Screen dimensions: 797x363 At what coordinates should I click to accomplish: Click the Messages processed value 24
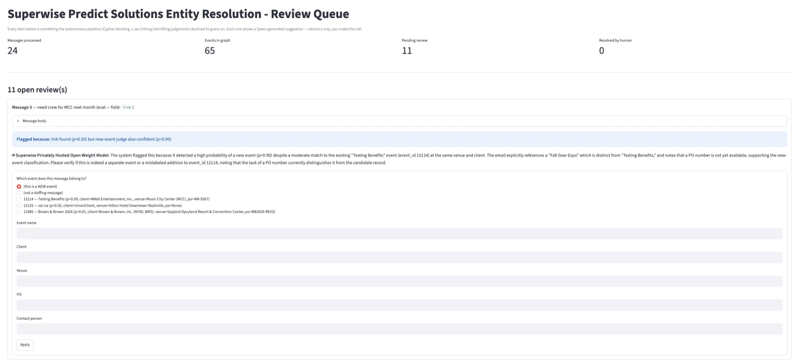[12, 50]
